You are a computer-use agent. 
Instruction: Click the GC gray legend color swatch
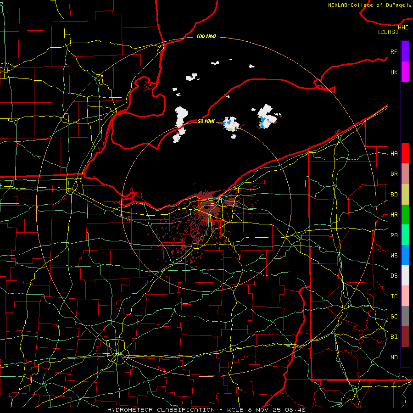405,316
